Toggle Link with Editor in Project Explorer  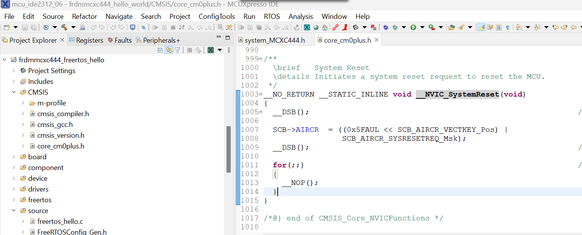click(169, 50)
